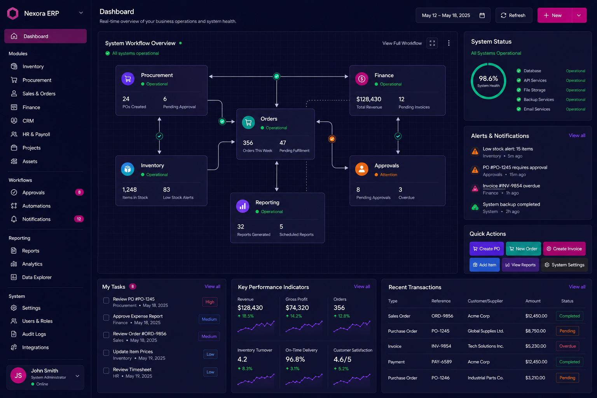Click the orange connector status marker near Orders
The height and width of the screenshot is (398, 597).
coord(332,139)
